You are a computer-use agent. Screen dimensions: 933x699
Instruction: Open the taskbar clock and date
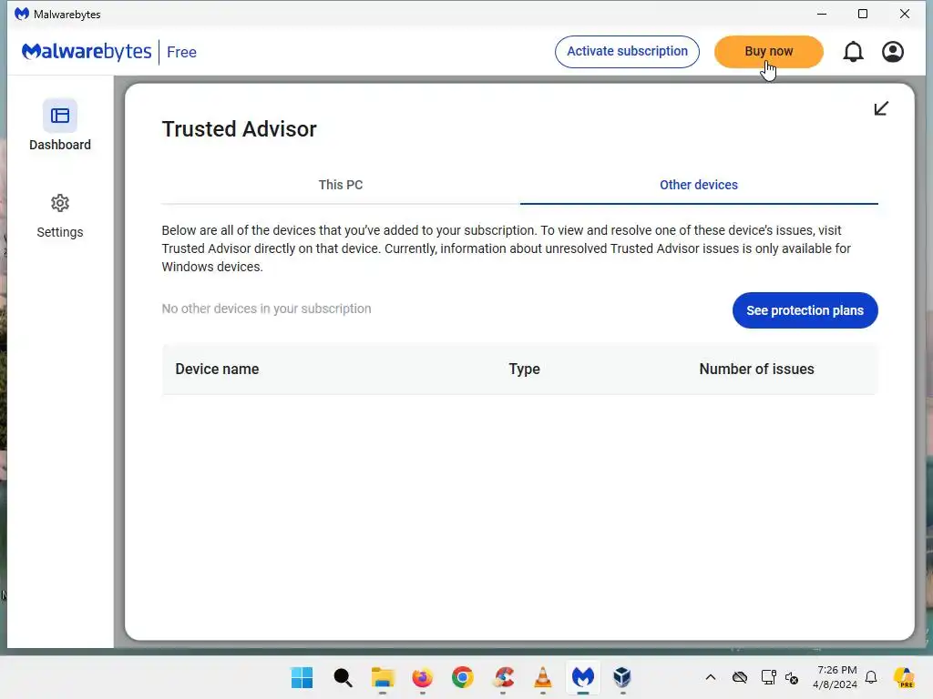pos(836,677)
